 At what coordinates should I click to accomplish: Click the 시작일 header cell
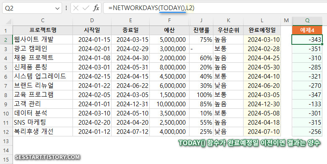coord(92,31)
